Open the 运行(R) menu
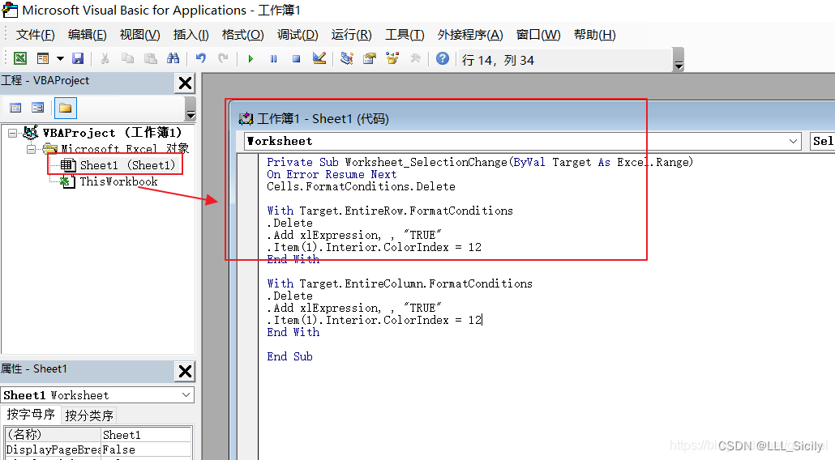This screenshot has height=460, width=835. pyautogui.click(x=352, y=35)
